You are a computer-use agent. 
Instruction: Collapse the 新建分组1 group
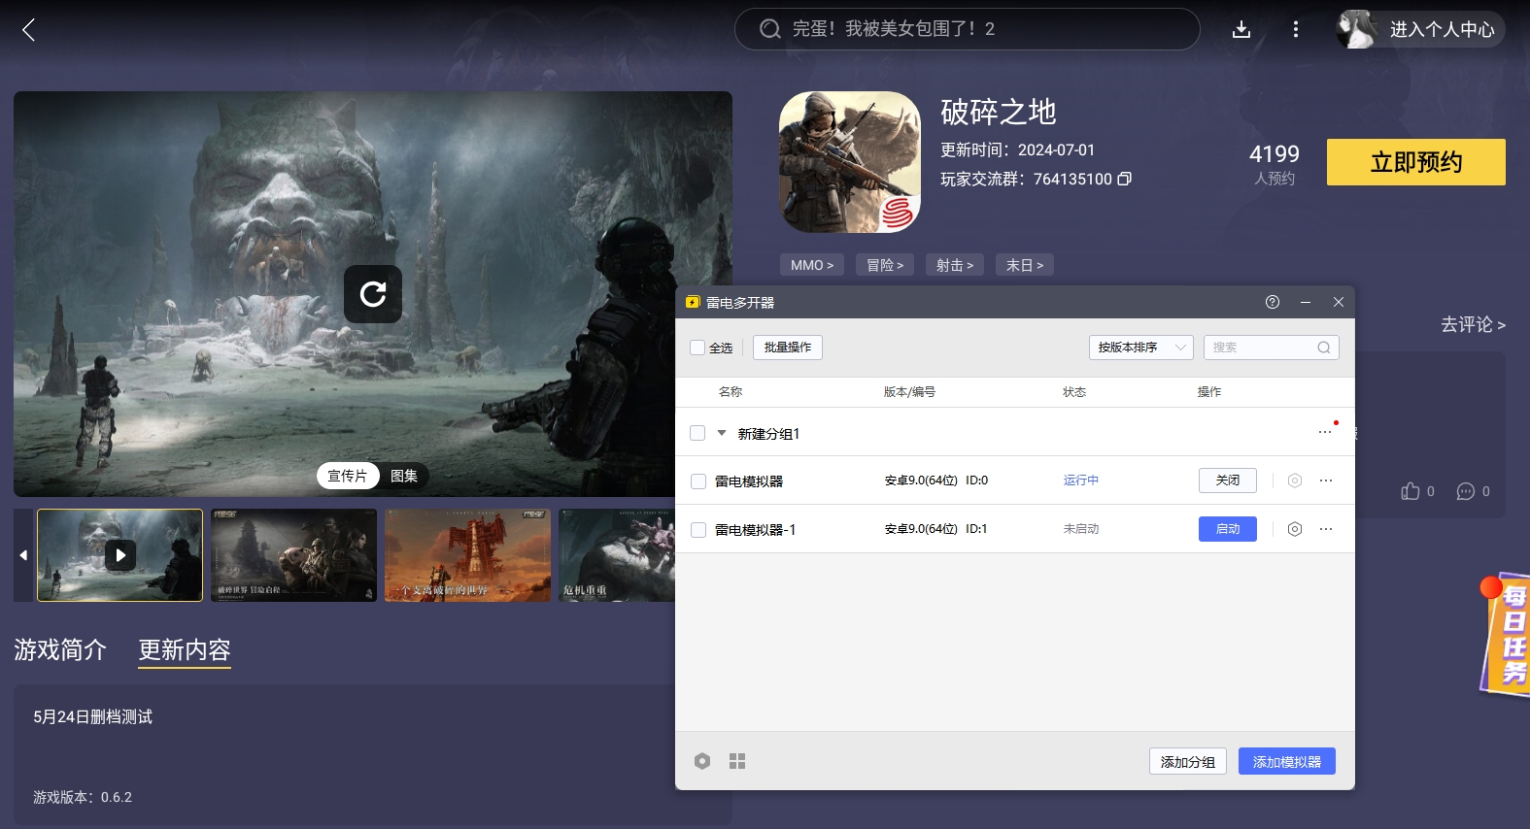[x=722, y=433]
